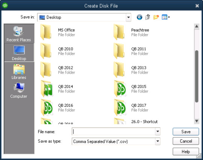
Task: Select the QB 2012 folder icon
Action: tap(45, 70)
